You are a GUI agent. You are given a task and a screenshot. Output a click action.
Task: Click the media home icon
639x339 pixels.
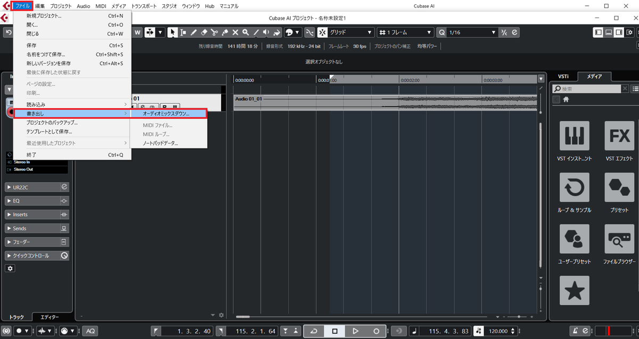(567, 100)
